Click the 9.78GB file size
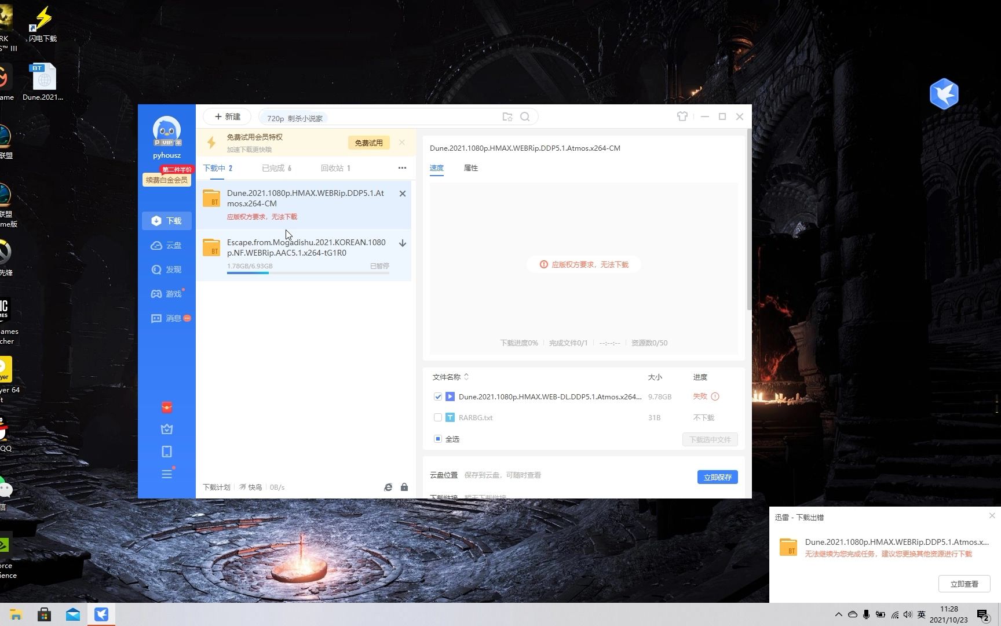 (660, 397)
